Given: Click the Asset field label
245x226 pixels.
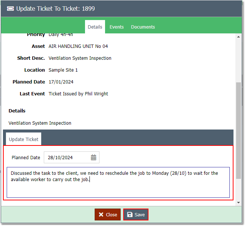Looking at the screenshot, I should tap(38, 46).
